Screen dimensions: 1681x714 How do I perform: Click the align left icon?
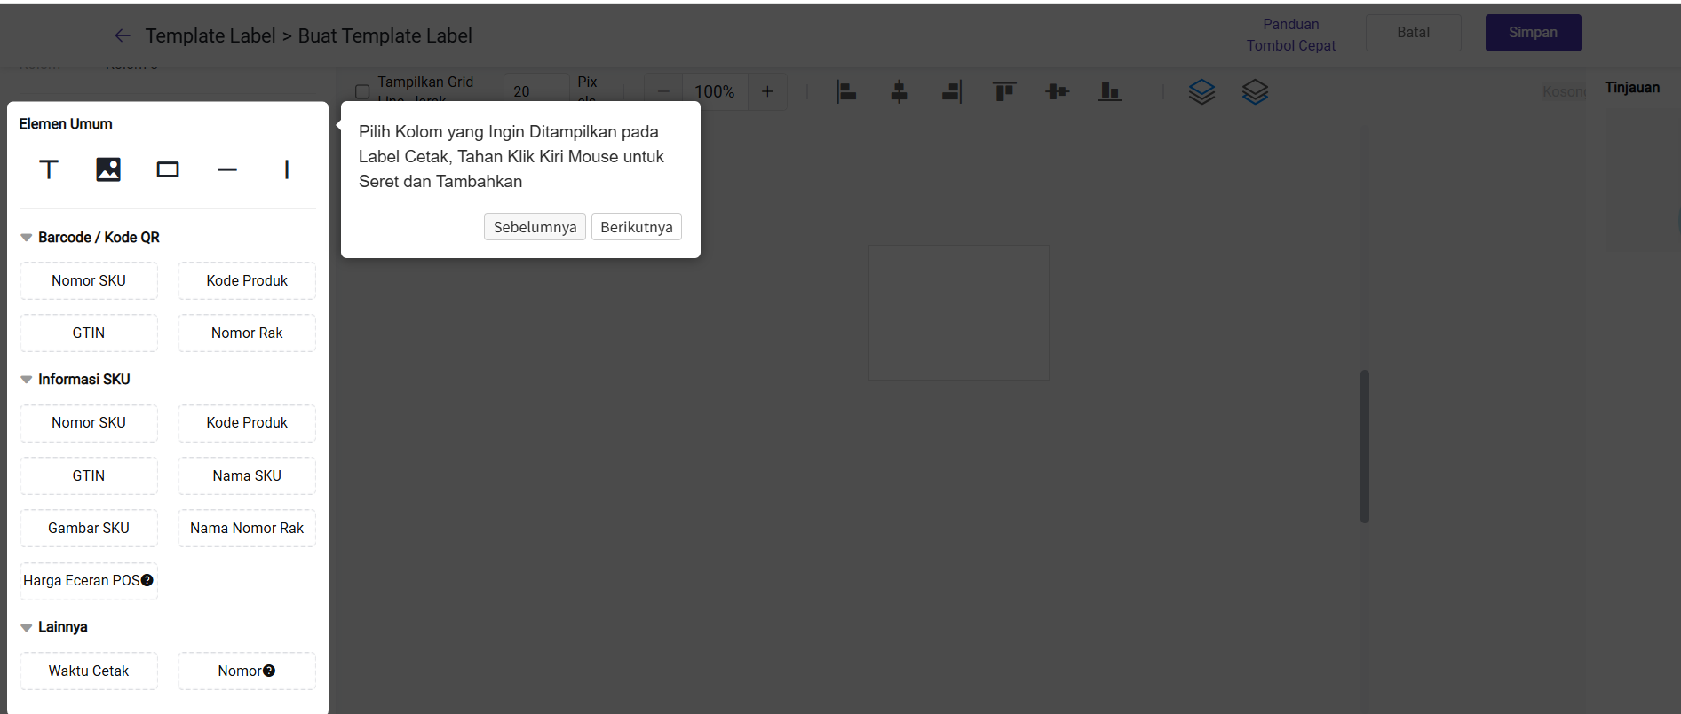click(846, 91)
